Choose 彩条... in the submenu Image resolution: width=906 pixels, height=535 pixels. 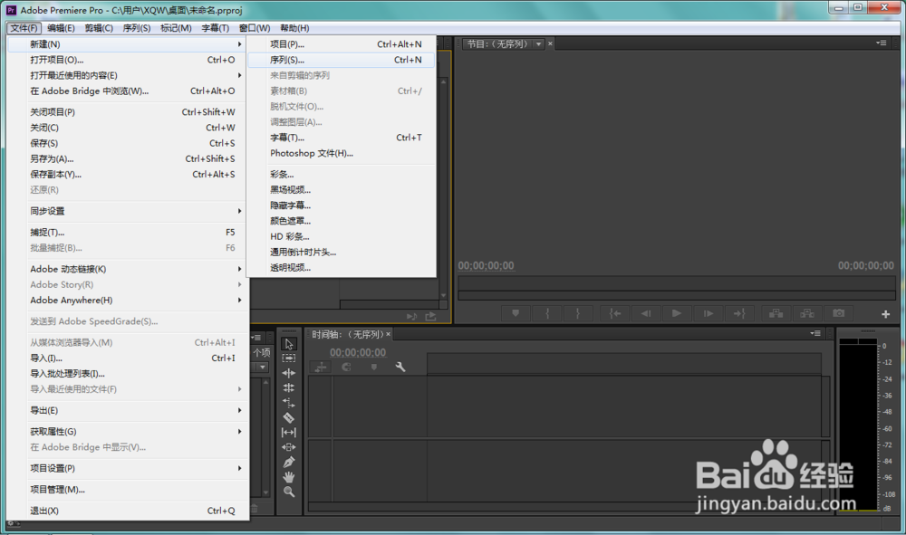tap(341, 175)
